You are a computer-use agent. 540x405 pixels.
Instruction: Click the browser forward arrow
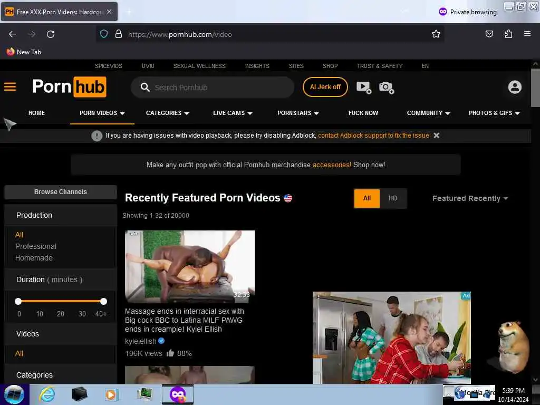coord(32,34)
